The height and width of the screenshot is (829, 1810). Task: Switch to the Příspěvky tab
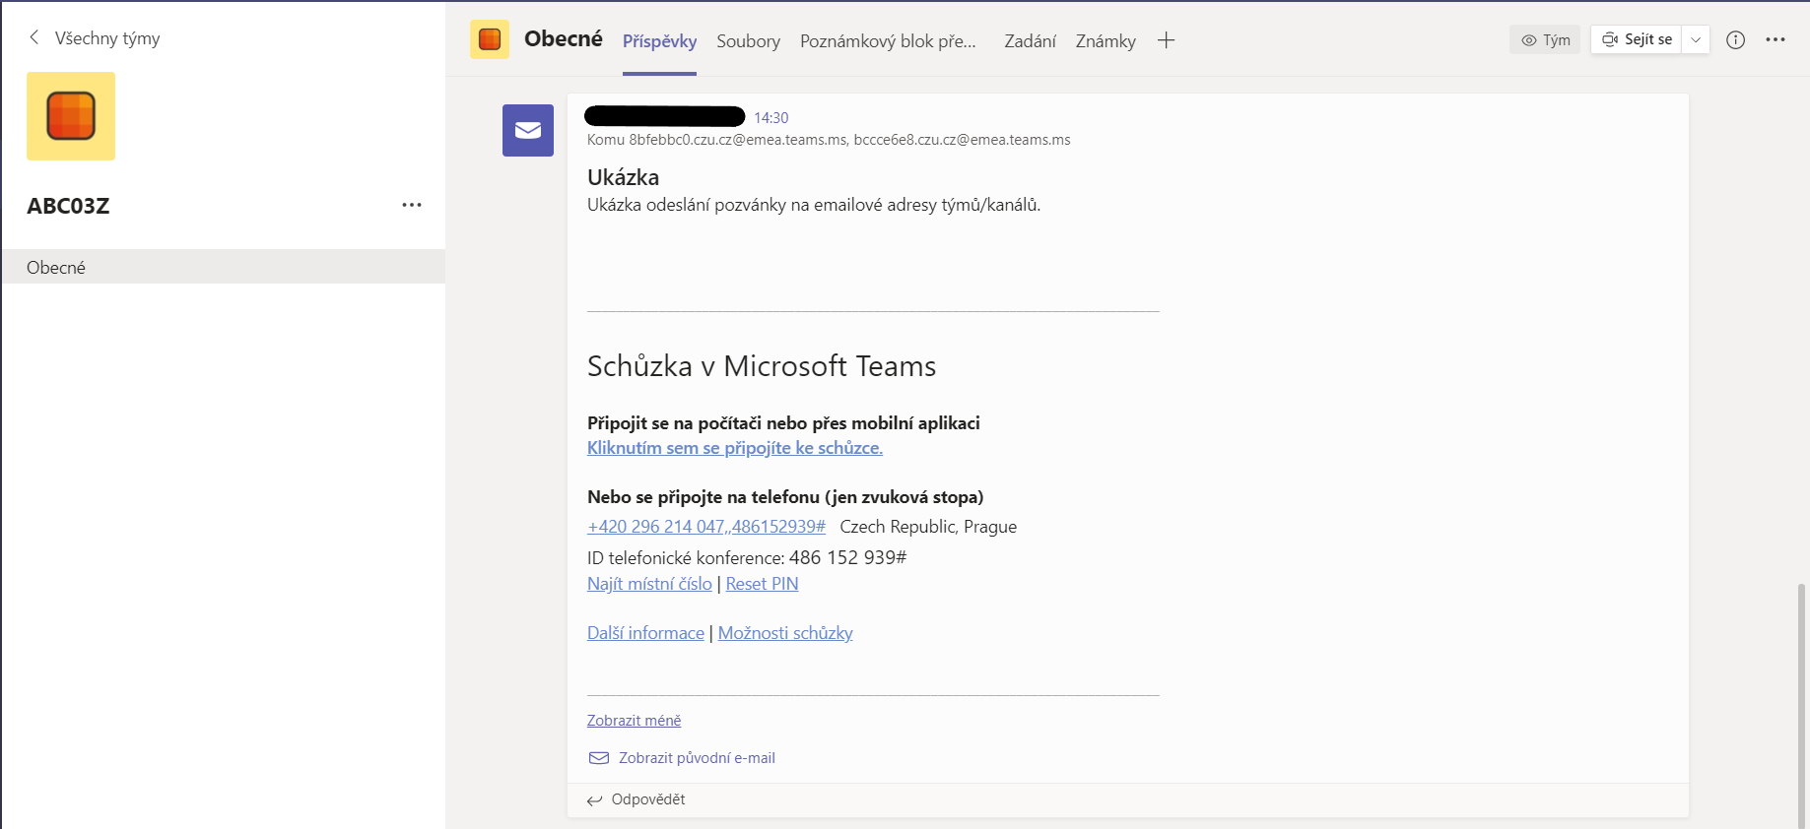pos(659,41)
